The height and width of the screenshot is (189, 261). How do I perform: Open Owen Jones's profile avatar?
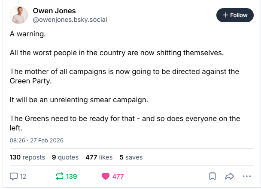(19, 15)
